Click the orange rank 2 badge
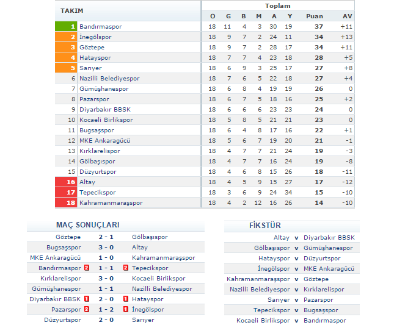 [x=66, y=37]
